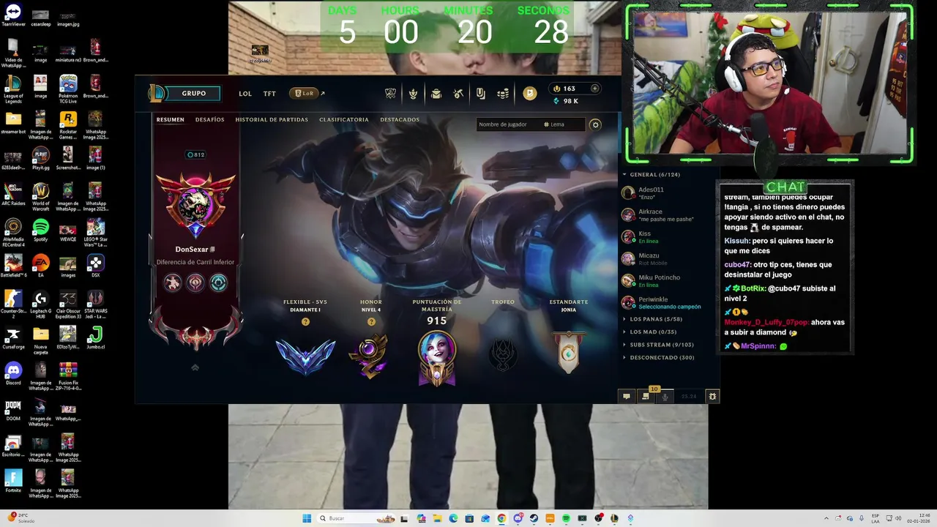Open the HISTORIAL DE PARTIDAS tab
This screenshot has width=937, height=527.
pyautogui.click(x=272, y=119)
